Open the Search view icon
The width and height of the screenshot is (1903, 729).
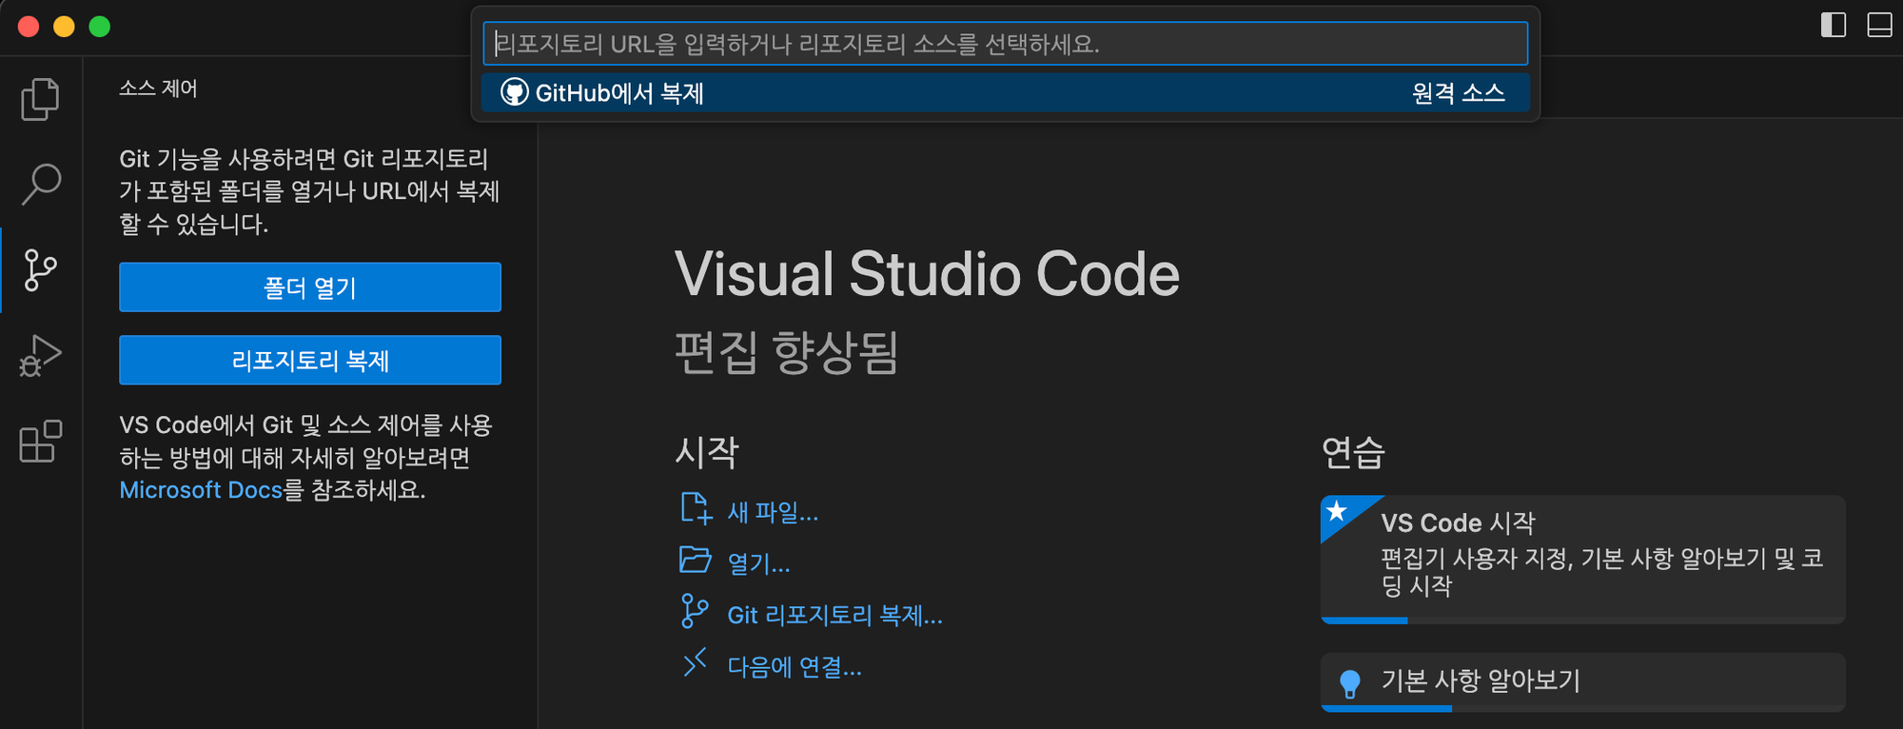tap(40, 185)
